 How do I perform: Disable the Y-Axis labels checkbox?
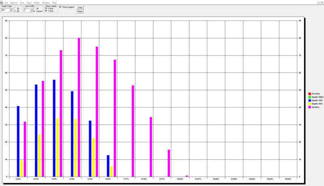pos(46,11)
